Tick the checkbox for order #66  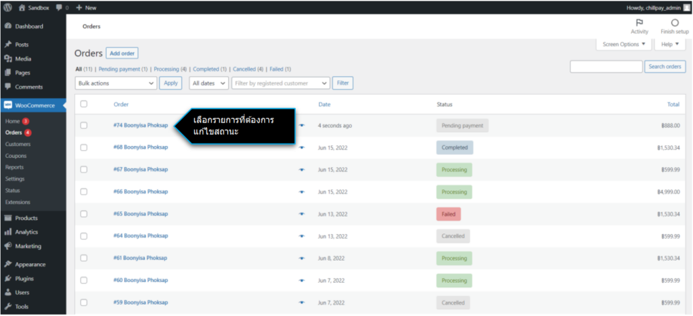[x=83, y=191]
